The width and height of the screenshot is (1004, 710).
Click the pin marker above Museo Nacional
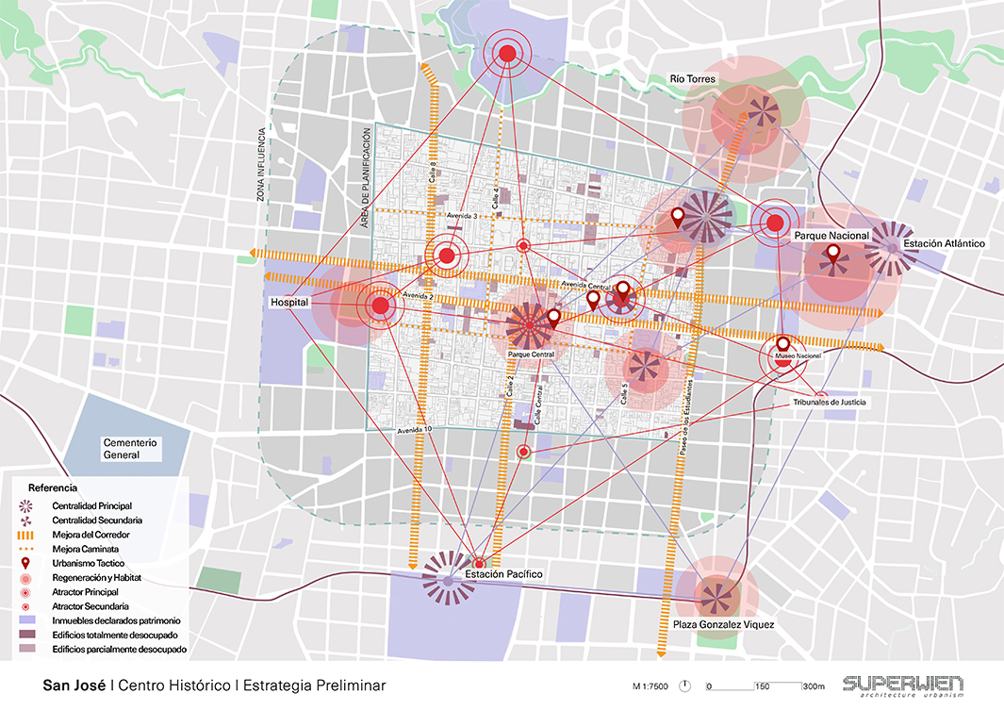pos(782,343)
